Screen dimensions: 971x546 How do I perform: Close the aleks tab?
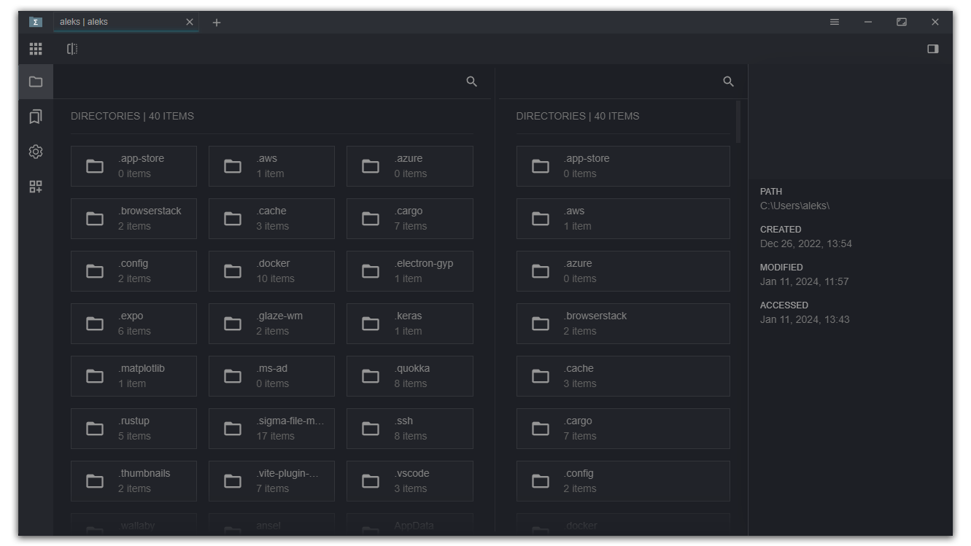[x=190, y=22]
